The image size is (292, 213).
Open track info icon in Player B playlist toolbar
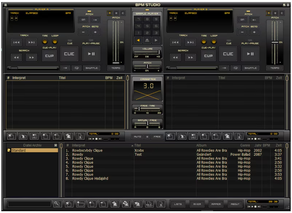tap(239, 136)
